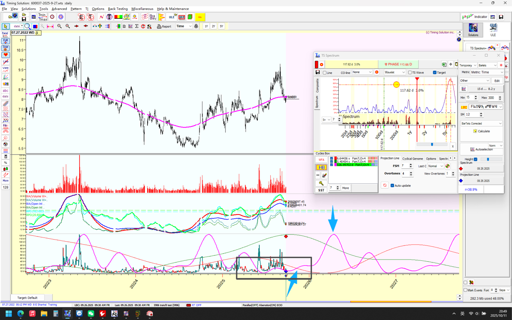Uncheck the Target checkbox
512x320 pixels.
[x=435, y=72]
